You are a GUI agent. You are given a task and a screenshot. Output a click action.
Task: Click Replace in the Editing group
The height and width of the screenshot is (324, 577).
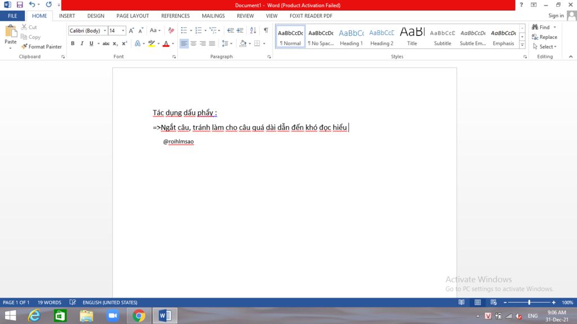click(545, 37)
